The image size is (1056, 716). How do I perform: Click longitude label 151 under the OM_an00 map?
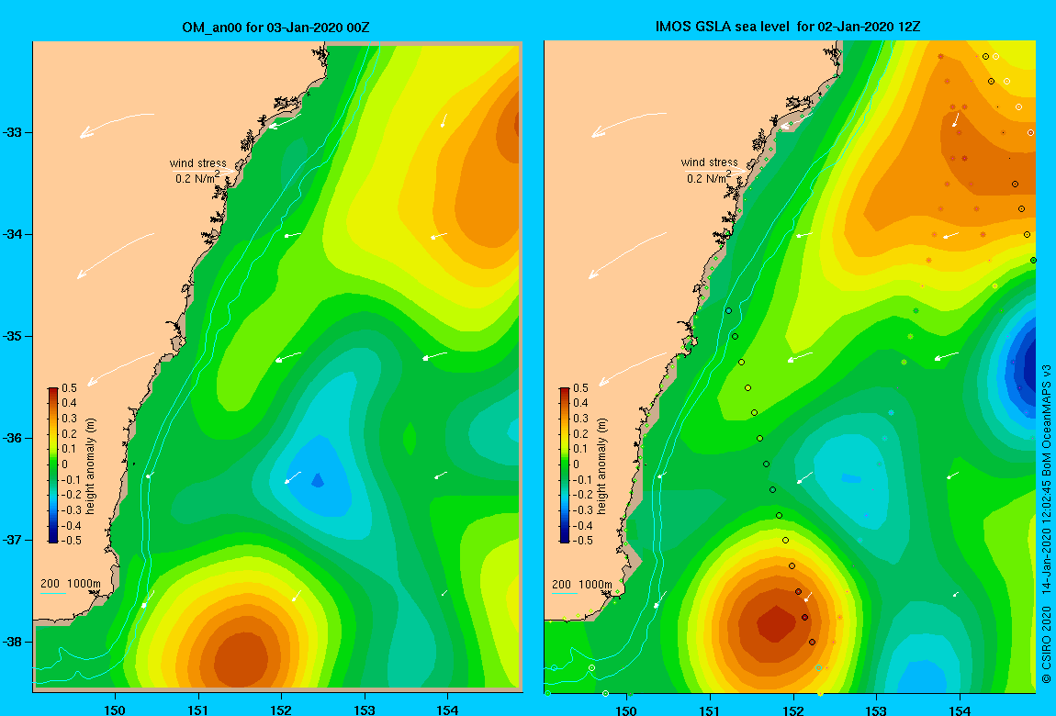(x=198, y=710)
